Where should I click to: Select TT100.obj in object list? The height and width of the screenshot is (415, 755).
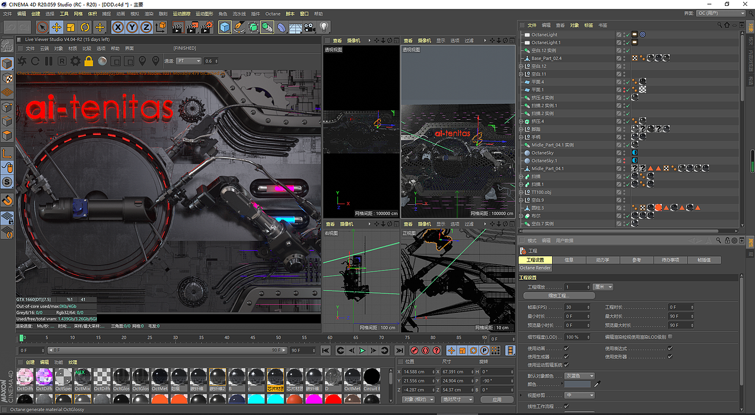tap(541, 192)
